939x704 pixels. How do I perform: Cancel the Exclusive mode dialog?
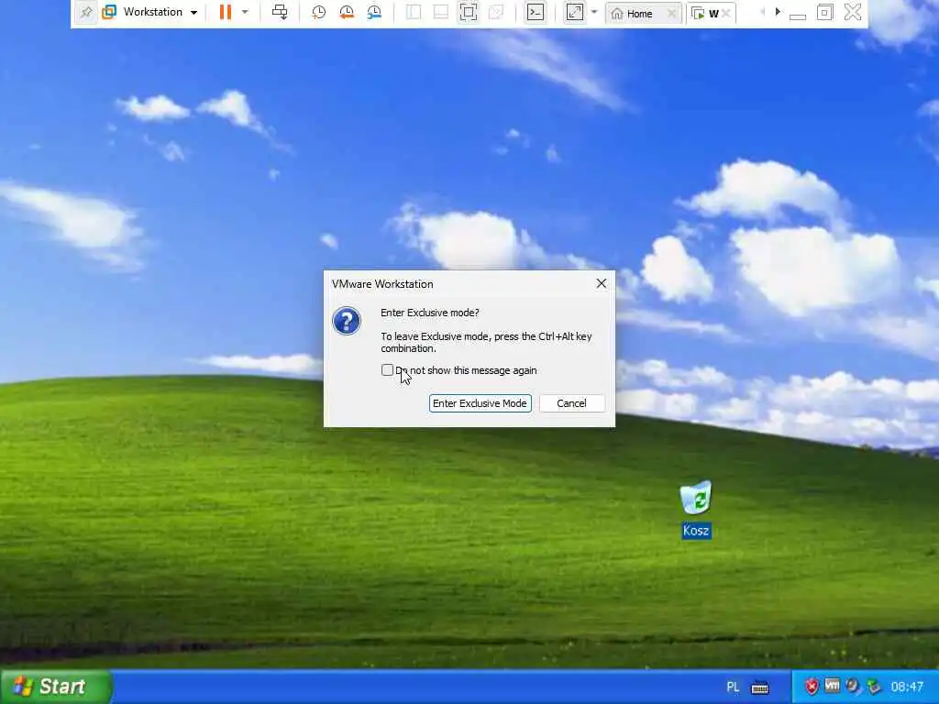coord(571,403)
